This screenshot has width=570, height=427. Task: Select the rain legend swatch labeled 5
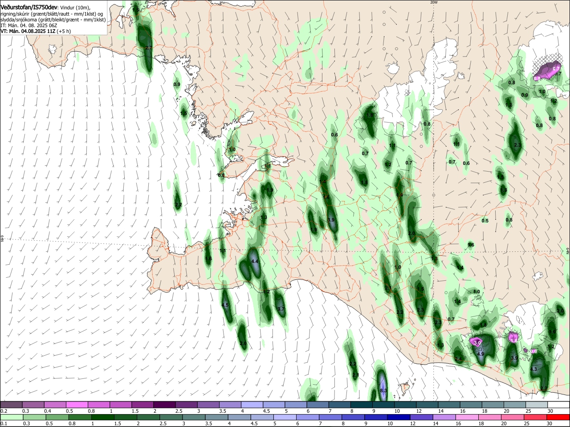pyautogui.click(x=285, y=417)
